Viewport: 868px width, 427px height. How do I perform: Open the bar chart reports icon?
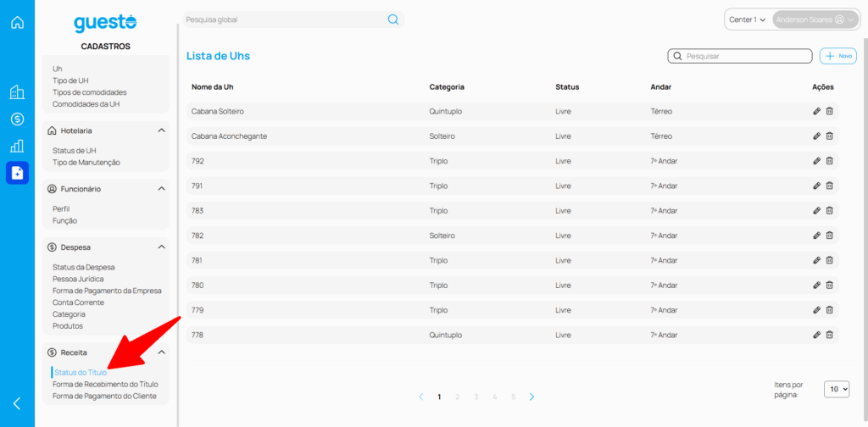(17, 146)
